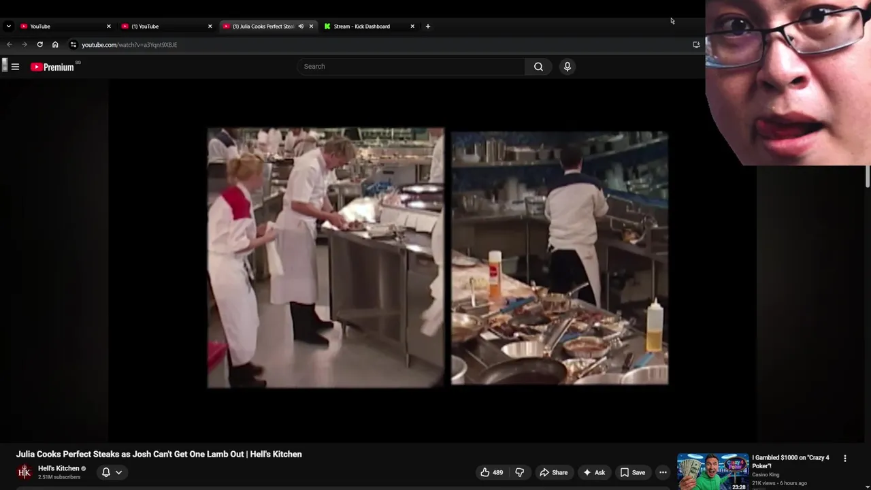Ask about this video
Screen dimensions: 871x490
(593, 472)
